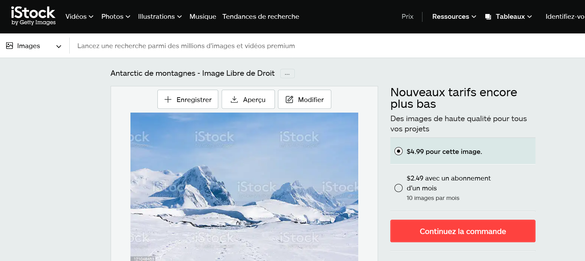This screenshot has width=585, height=261.
Task: Click the pencil edit icon on Modifier
Action: [x=289, y=99]
